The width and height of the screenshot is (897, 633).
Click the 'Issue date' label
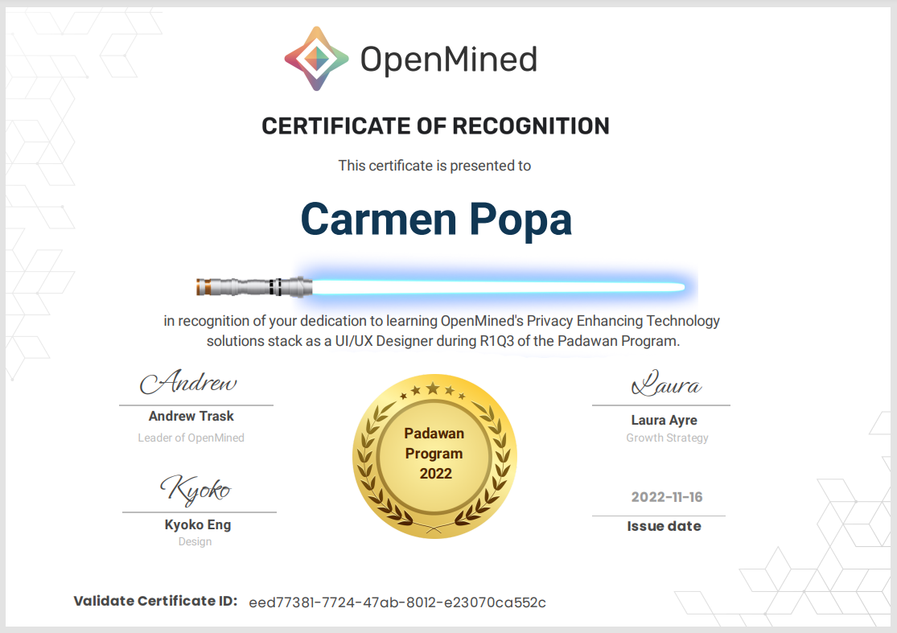[x=665, y=526]
